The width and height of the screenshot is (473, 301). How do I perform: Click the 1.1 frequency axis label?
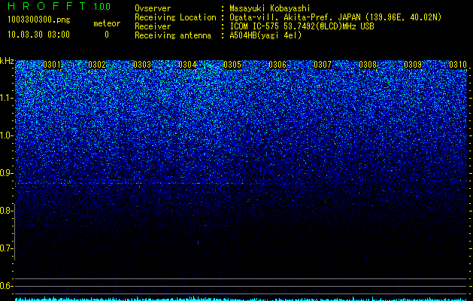coord(6,98)
